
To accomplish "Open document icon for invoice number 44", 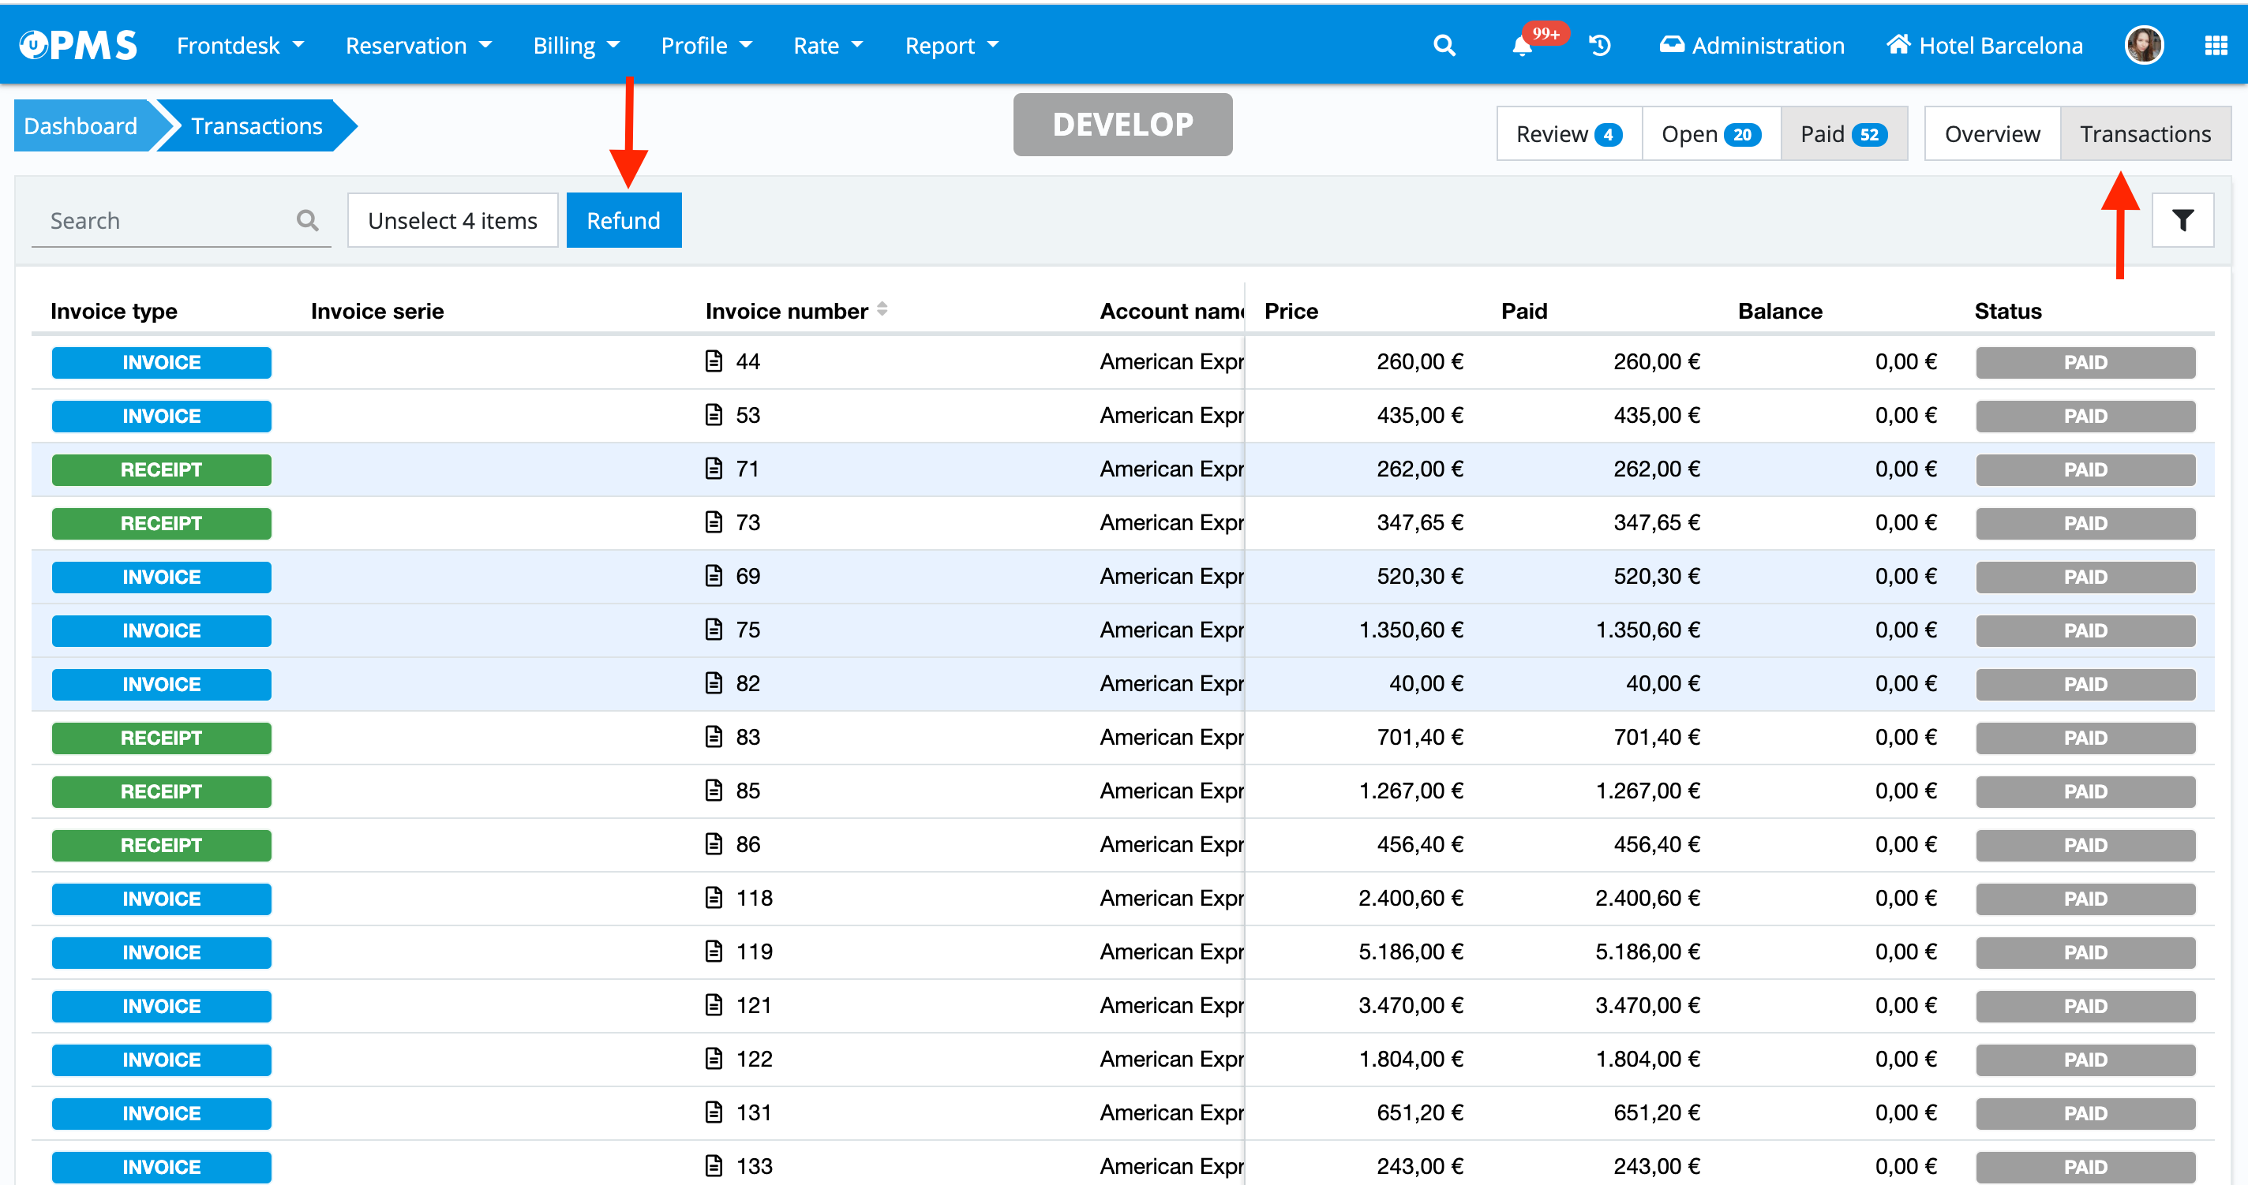I will [x=714, y=361].
